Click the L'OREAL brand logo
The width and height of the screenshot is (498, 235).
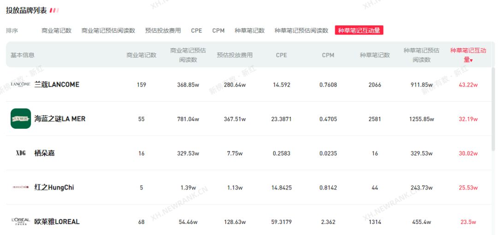coord(21,221)
